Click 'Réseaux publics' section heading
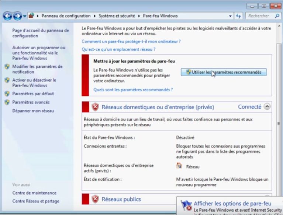This screenshot has width=283, height=215. coord(121,199)
